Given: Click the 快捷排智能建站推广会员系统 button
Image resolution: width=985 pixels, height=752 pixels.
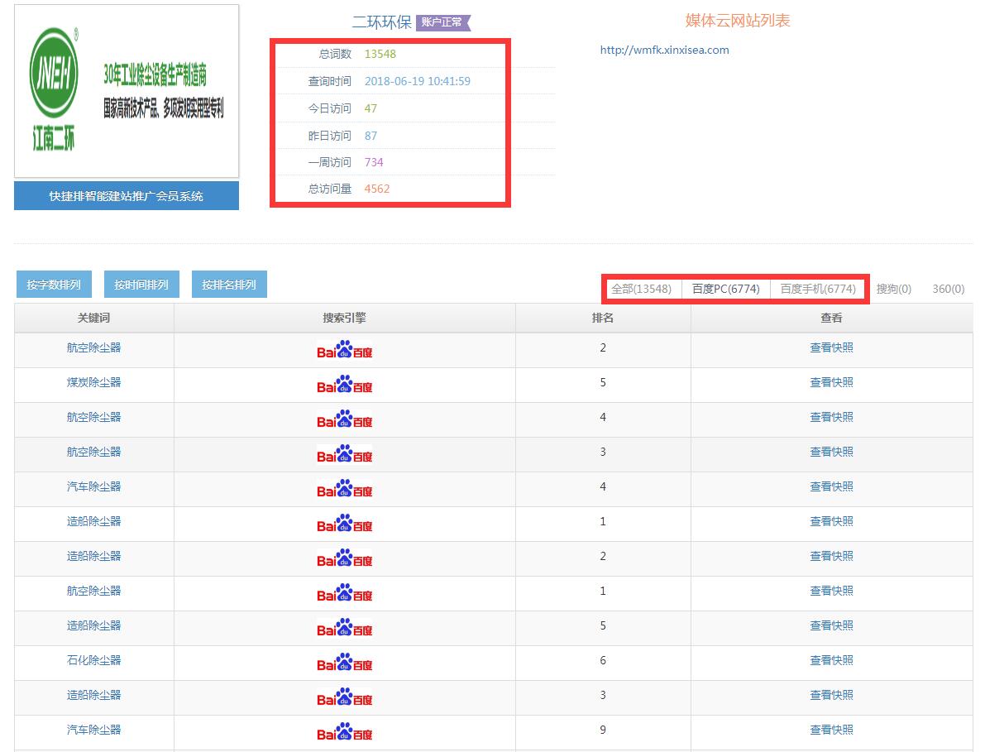Looking at the screenshot, I should pos(127,196).
